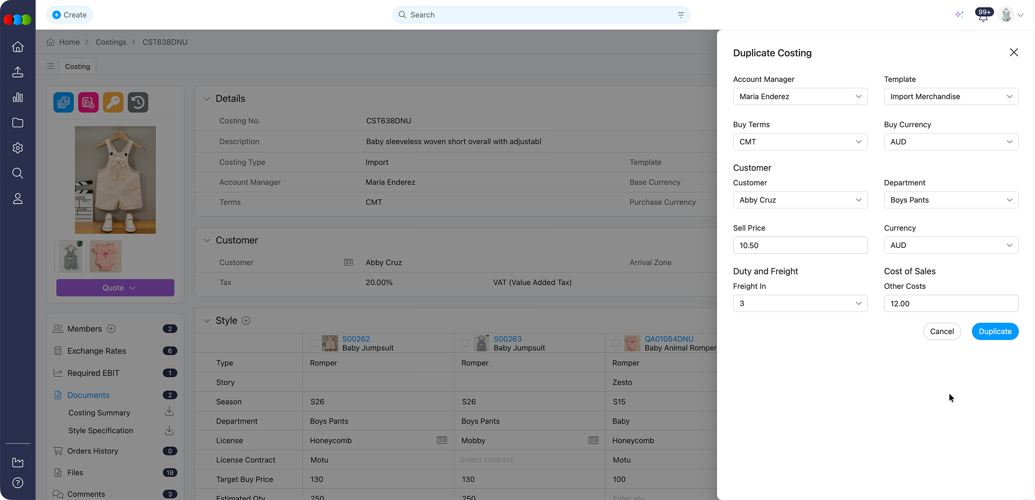Viewport: 1035px width, 500px height.
Task: Open the blue duplicate costing icon
Action: [x=63, y=102]
